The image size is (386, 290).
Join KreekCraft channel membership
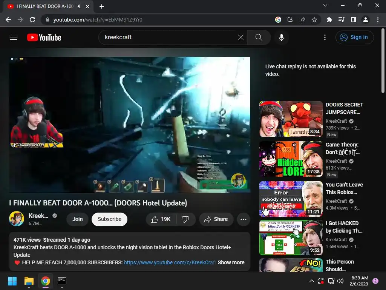click(78, 219)
